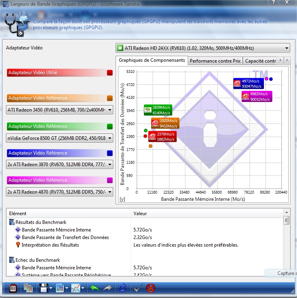This screenshot has width=297, height=298.
Task: Open 2x ATI Radeon 4870 reference dropdown
Action: (59, 192)
